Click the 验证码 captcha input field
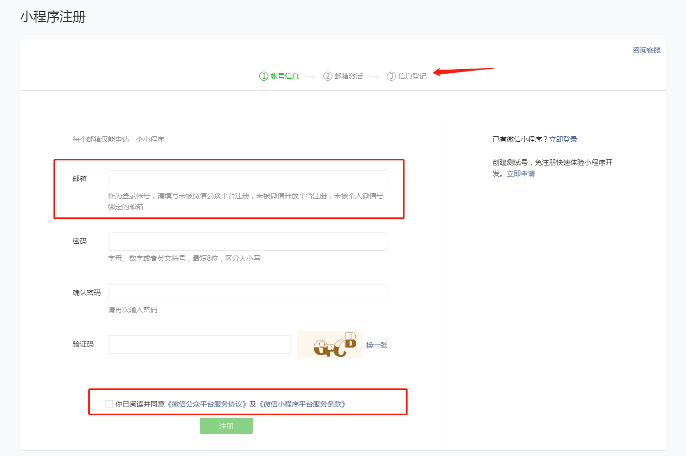 200,345
